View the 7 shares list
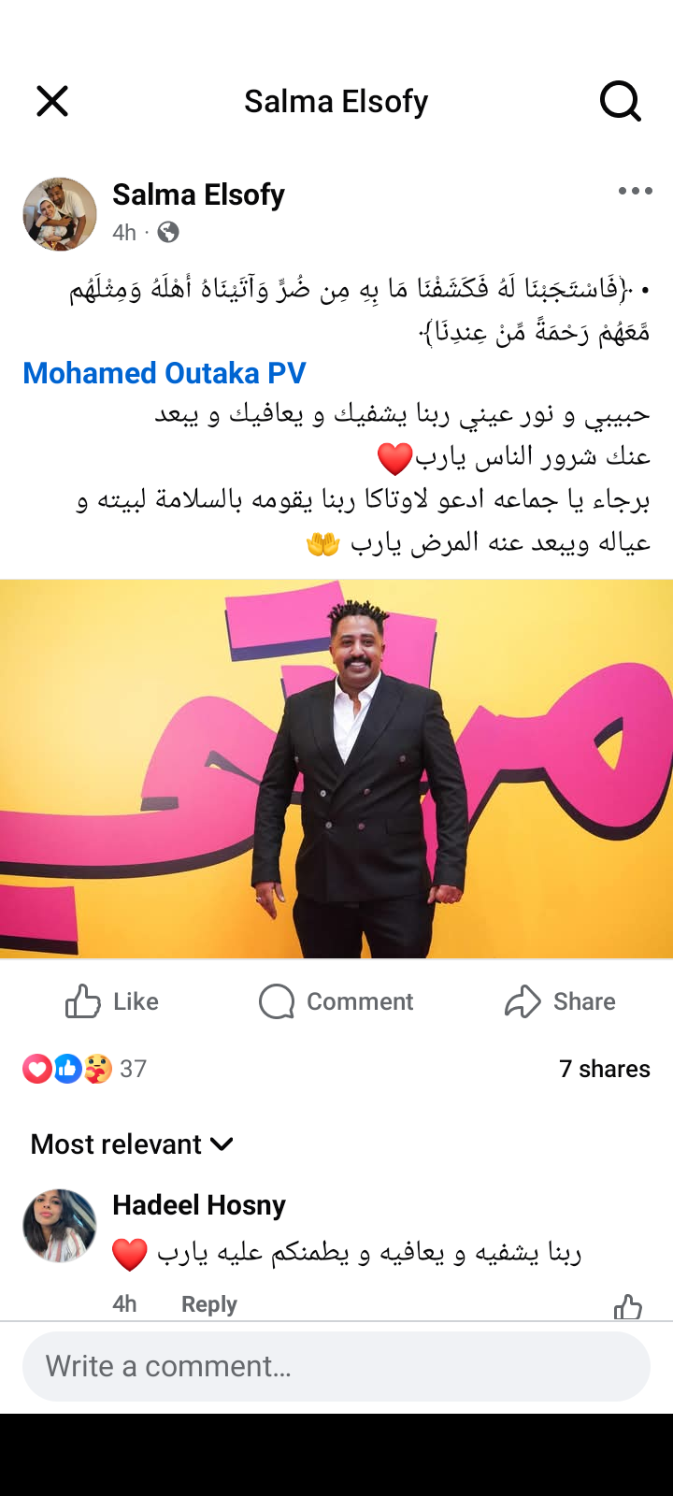 [605, 1069]
